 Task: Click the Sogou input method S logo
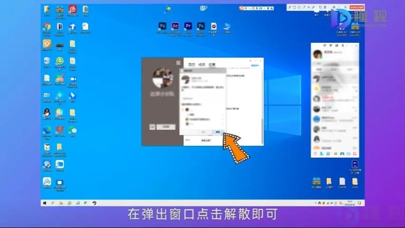pos(241,8)
